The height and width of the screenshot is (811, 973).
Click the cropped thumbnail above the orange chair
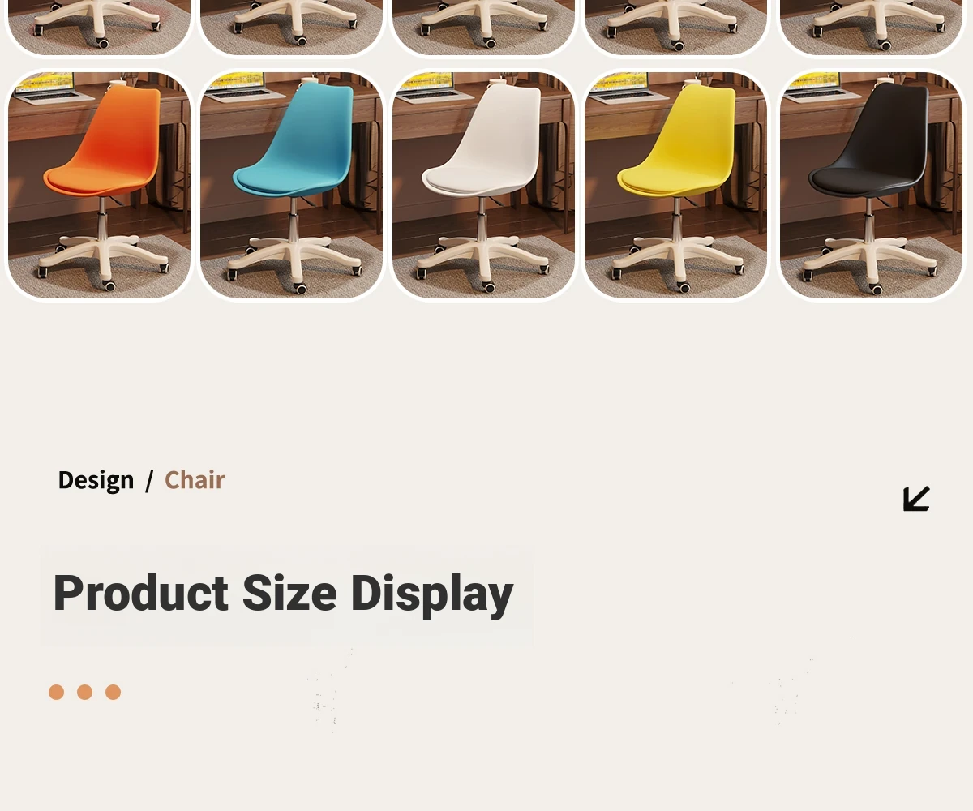[99, 27]
